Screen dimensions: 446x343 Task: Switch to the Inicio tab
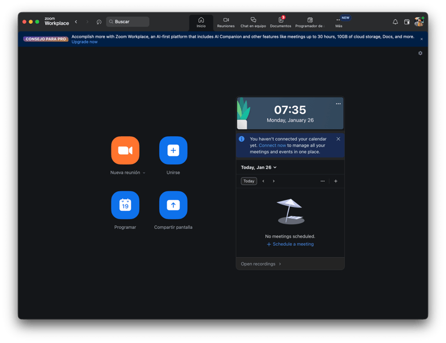tap(201, 23)
